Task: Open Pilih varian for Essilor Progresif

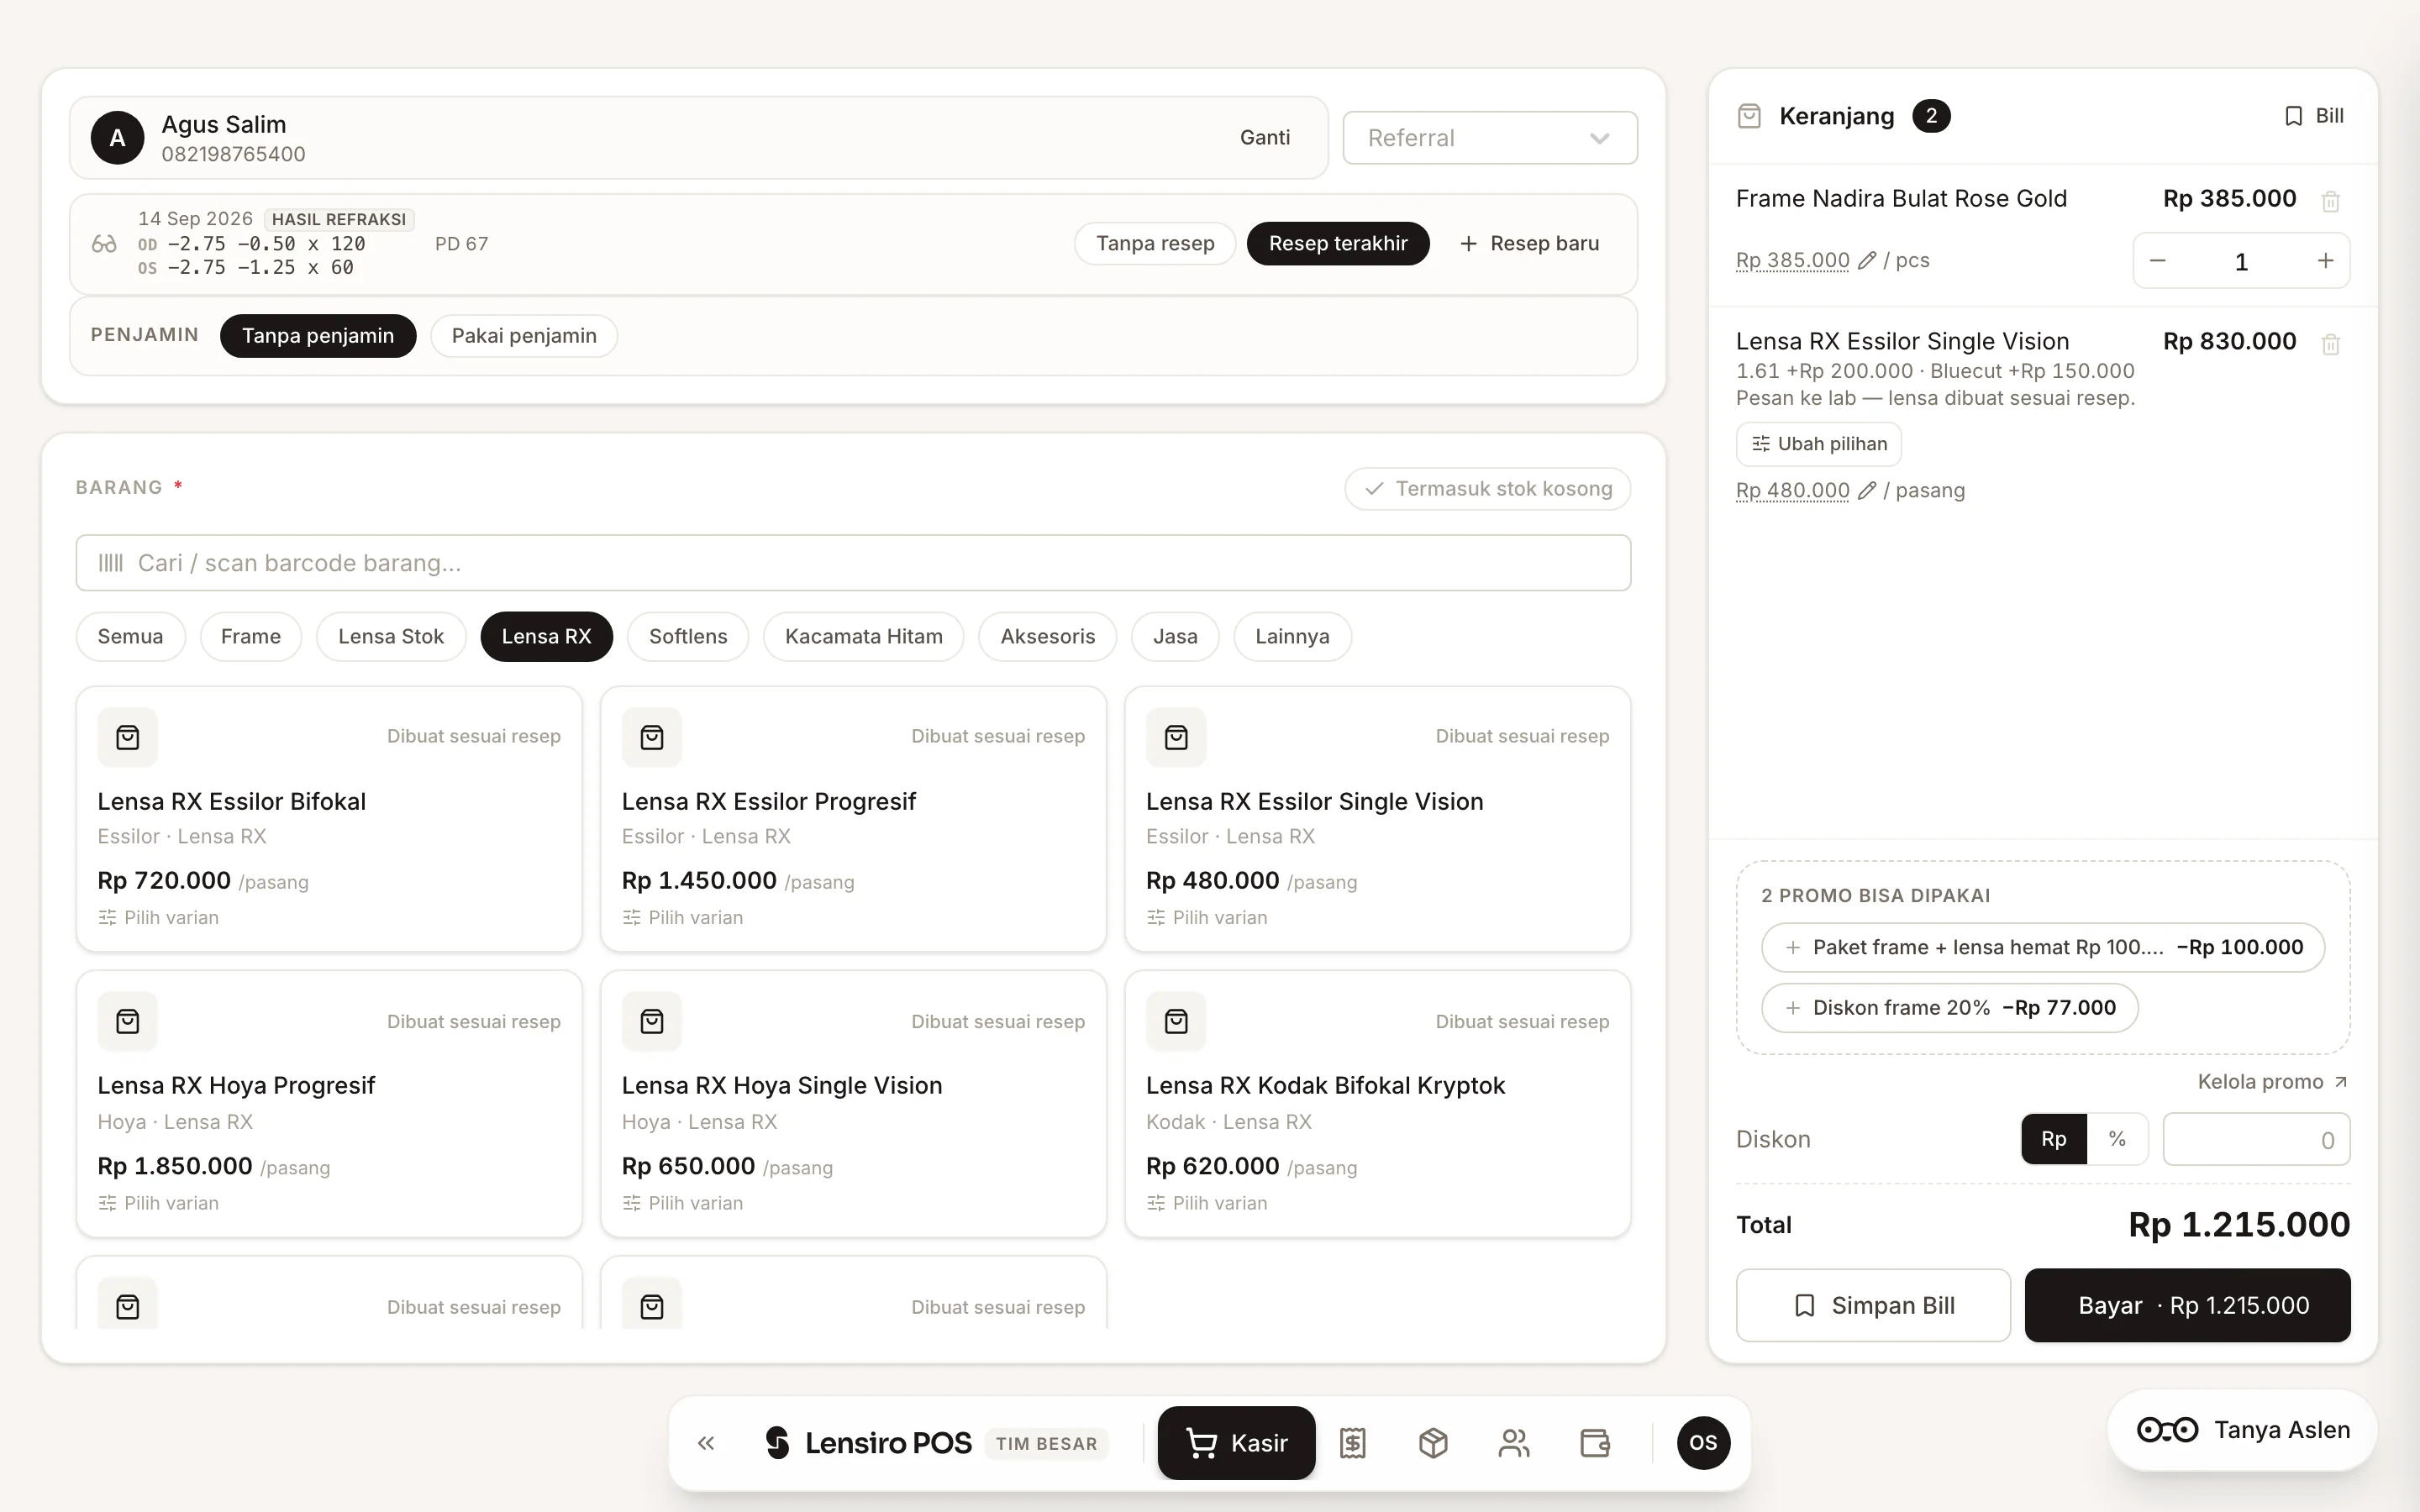Action: click(x=683, y=918)
